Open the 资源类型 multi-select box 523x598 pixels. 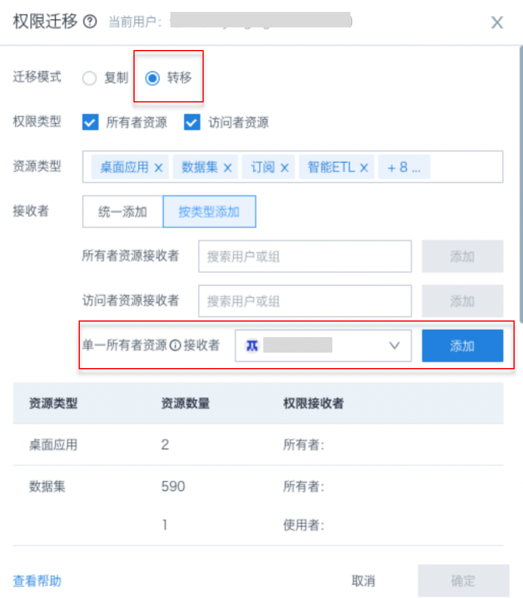tap(465, 167)
